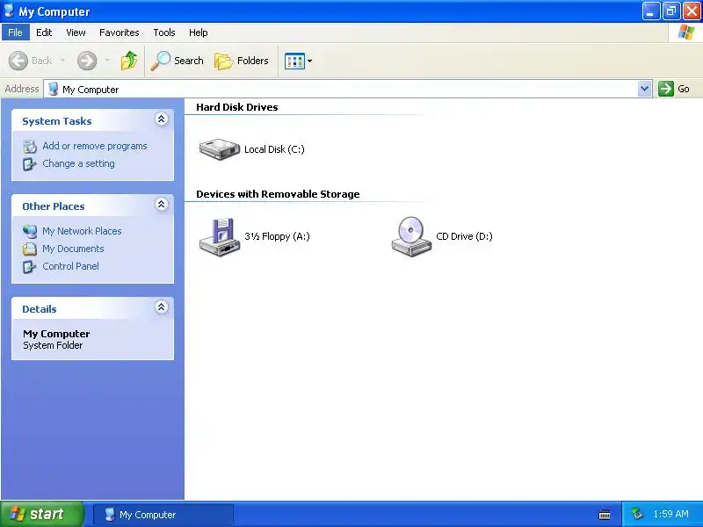Click the Go button beside address bar
703x527 pixels.
tap(674, 89)
